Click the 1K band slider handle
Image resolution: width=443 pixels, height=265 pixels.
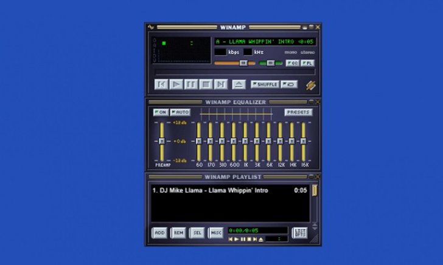pyautogui.click(x=245, y=141)
